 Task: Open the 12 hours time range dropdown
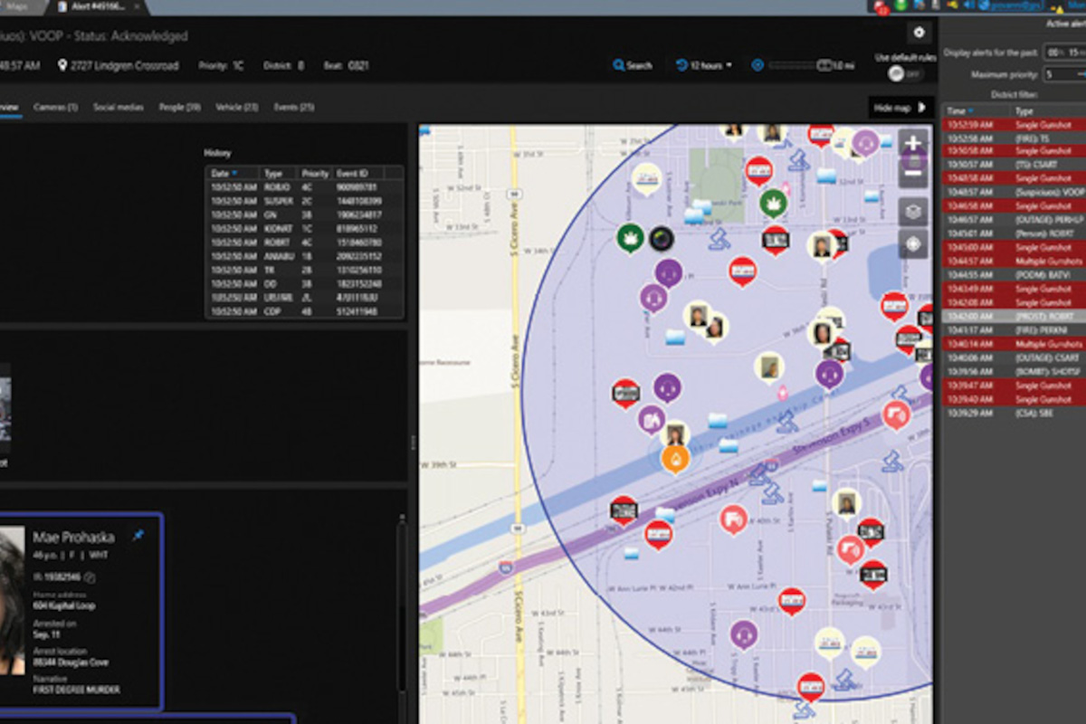[x=729, y=65]
